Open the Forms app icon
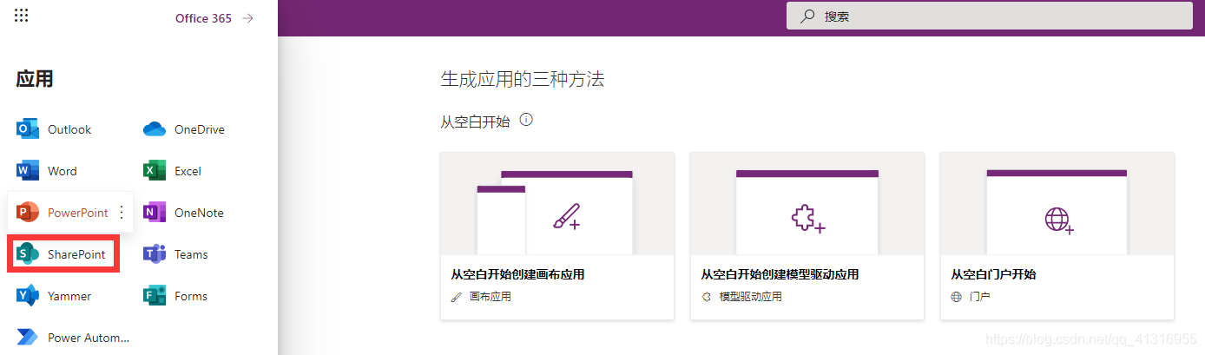Screen dimensions: 1205x355 pos(155,296)
